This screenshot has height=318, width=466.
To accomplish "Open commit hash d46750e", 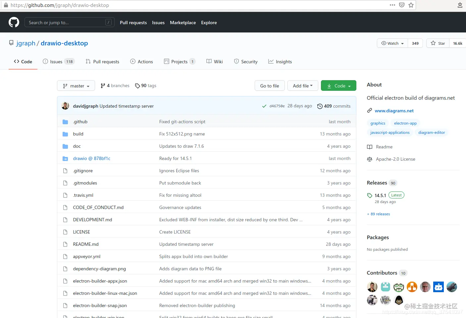I will [x=277, y=106].
